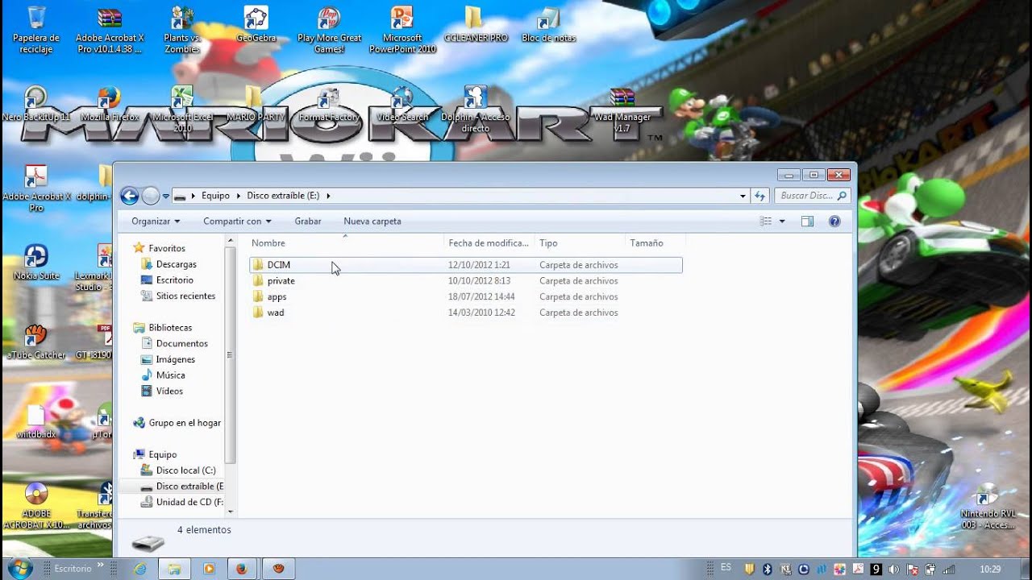The image size is (1032, 580).
Task: Open Bibliotecas in the navigation pane
Action: tap(169, 328)
